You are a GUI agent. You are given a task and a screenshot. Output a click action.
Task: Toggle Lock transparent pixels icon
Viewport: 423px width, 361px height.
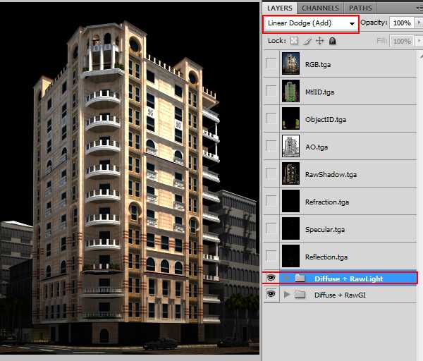[294, 41]
